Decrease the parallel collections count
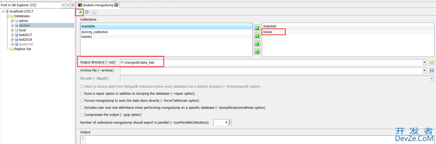 tap(230, 124)
